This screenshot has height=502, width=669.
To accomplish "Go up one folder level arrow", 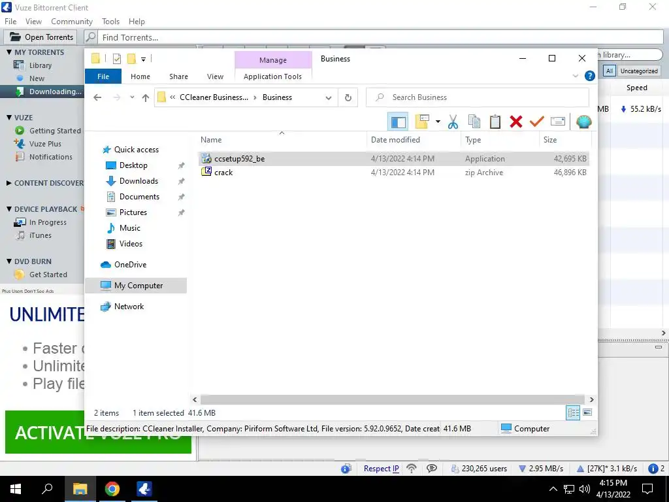I will click(x=146, y=97).
